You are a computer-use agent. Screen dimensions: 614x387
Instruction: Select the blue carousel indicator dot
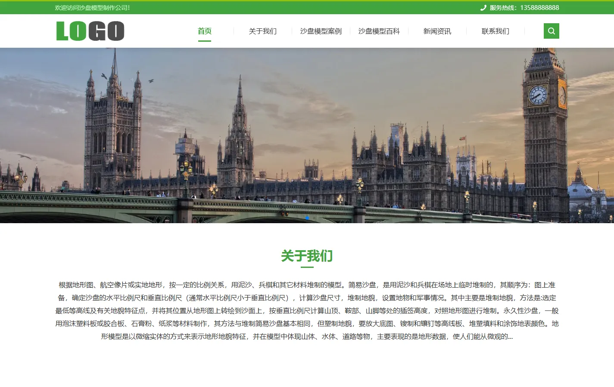pyautogui.click(x=307, y=218)
